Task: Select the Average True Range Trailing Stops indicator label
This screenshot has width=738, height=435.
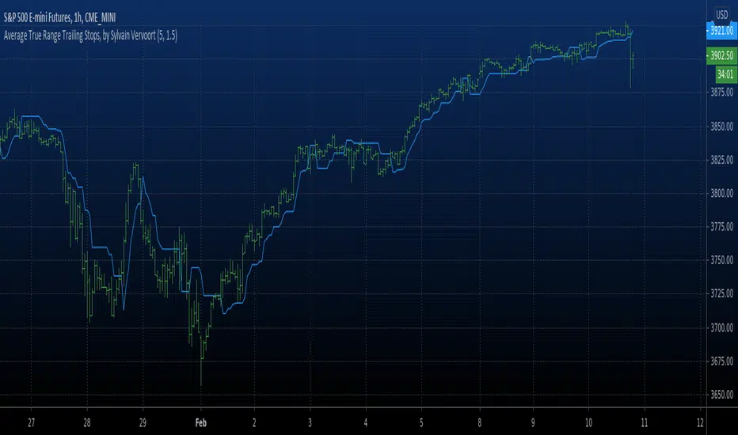Action: pos(90,36)
